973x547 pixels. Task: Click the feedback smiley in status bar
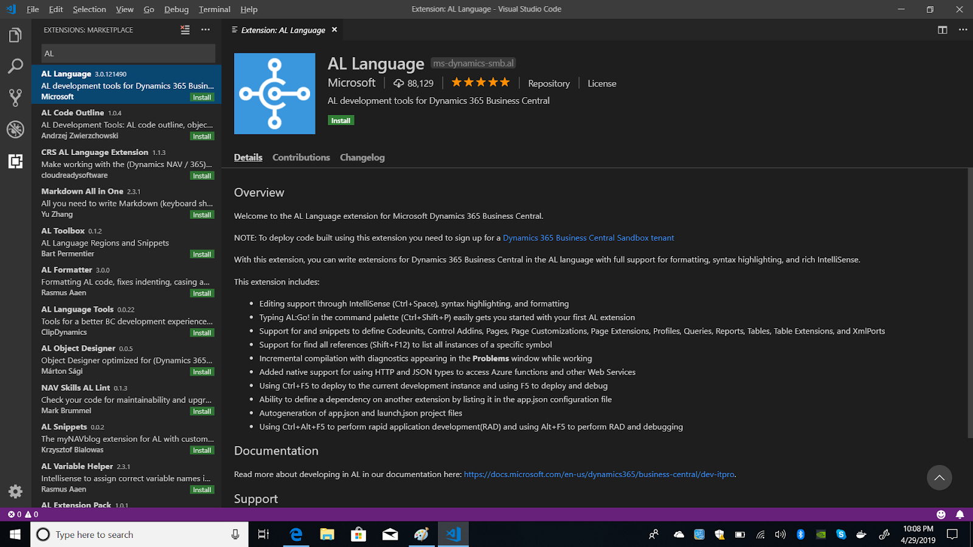(x=941, y=514)
